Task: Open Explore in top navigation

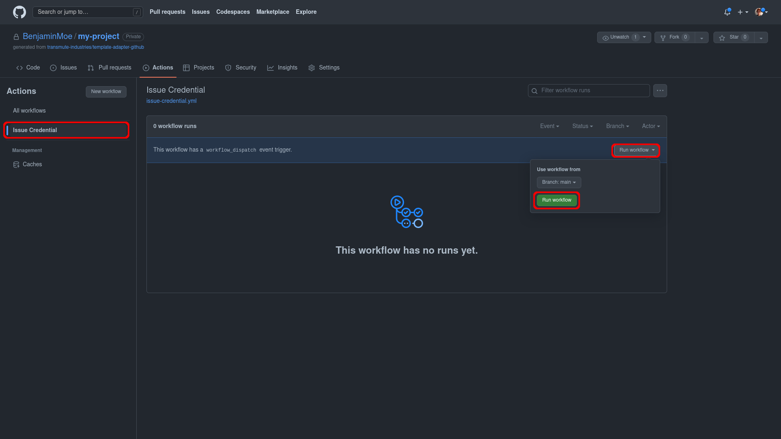Action: click(306, 12)
